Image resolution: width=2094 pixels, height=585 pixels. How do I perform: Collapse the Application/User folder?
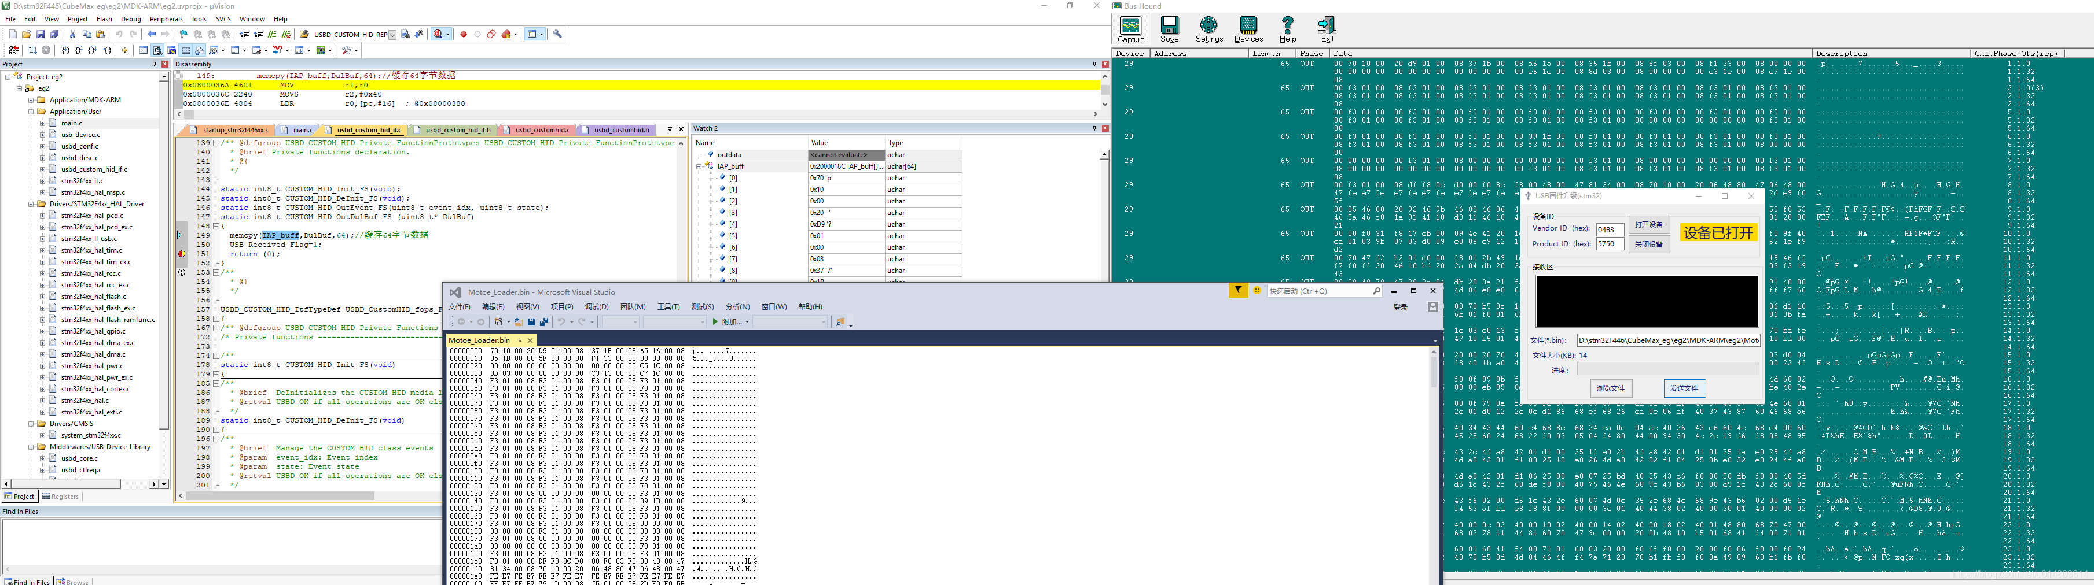tap(31, 111)
